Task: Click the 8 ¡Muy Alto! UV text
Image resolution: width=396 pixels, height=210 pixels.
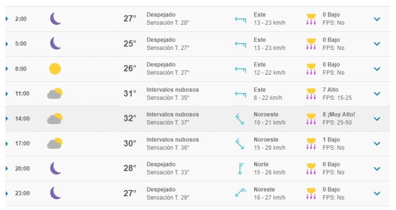Action: [339, 114]
